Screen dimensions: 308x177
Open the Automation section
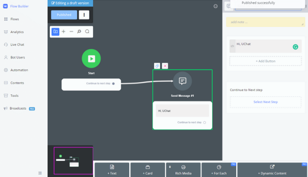(x=19, y=70)
